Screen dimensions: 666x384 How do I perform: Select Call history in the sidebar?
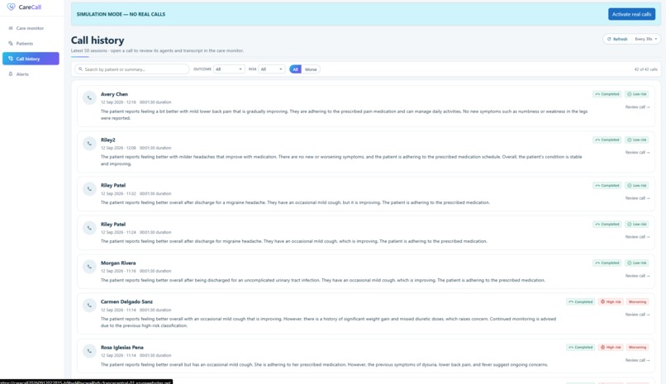point(31,59)
